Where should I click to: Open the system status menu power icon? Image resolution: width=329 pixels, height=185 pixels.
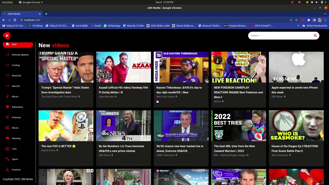pos(322,2)
